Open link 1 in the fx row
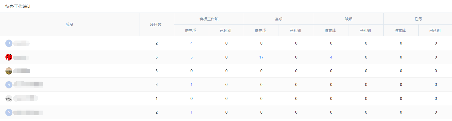This screenshot has width=452, height=121. pos(191,112)
